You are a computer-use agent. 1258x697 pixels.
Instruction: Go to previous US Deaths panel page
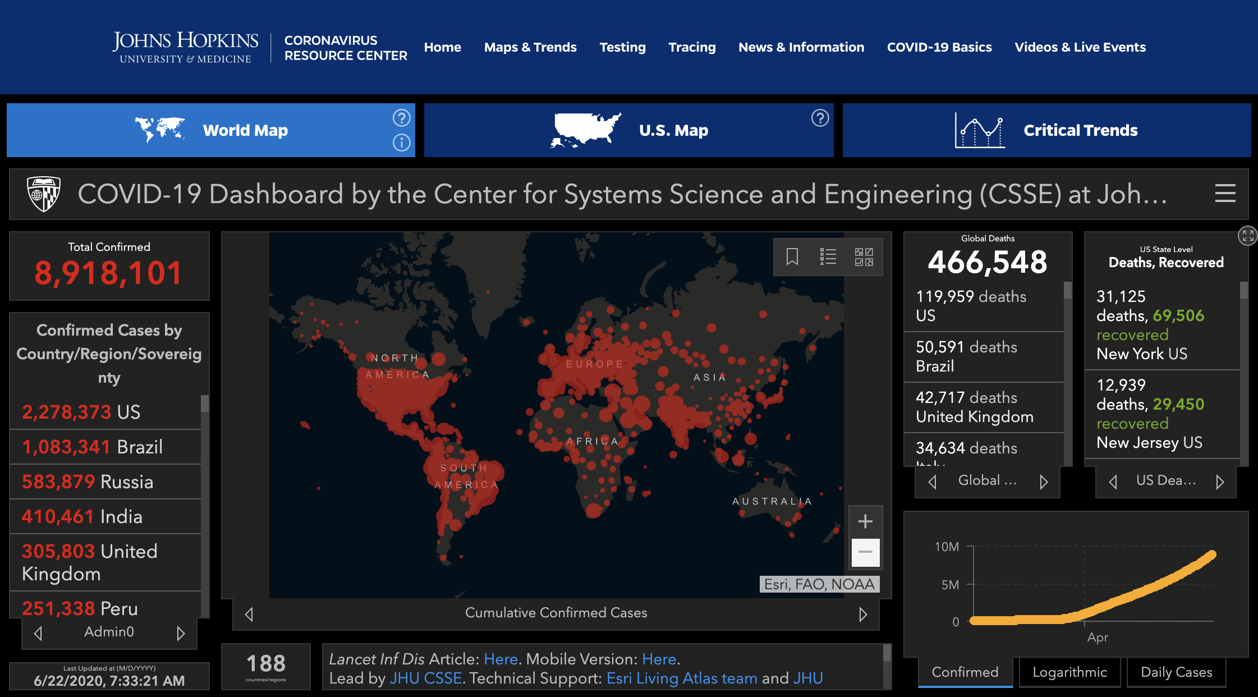[x=1113, y=482]
